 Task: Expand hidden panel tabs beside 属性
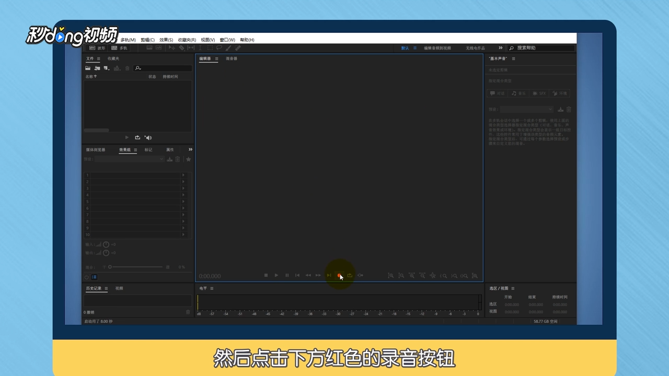(190, 149)
